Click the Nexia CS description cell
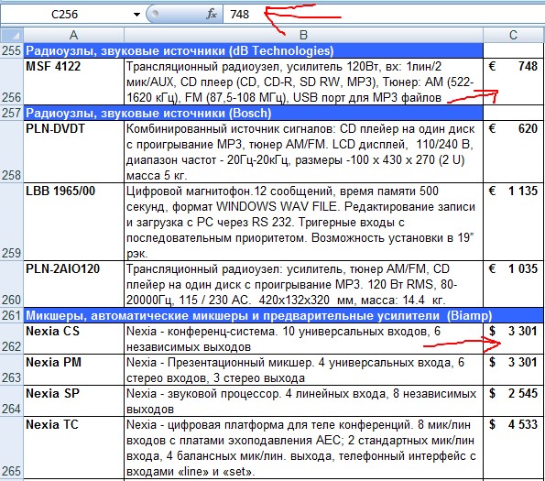The height and width of the screenshot is (481, 545). 303,339
